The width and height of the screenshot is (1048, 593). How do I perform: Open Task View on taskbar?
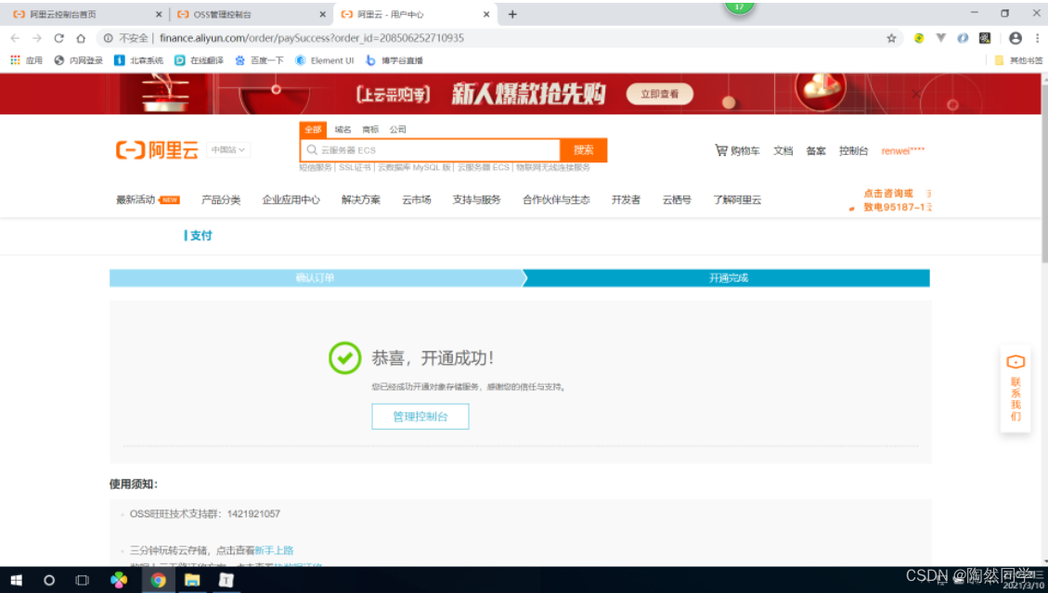click(82, 580)
